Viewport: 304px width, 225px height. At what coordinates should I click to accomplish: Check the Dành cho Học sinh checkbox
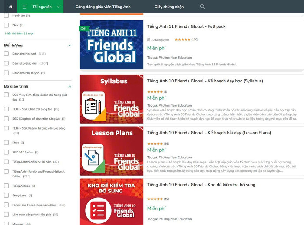[x=7, y=54]
